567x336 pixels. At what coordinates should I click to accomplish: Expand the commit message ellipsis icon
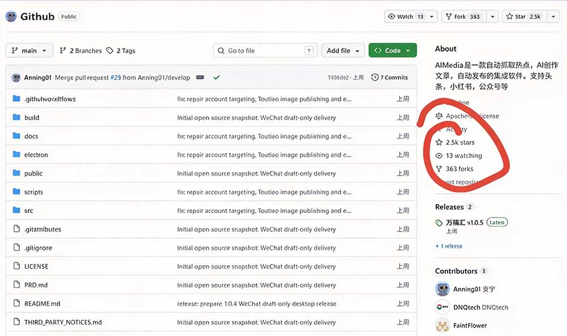pos(200,77)
